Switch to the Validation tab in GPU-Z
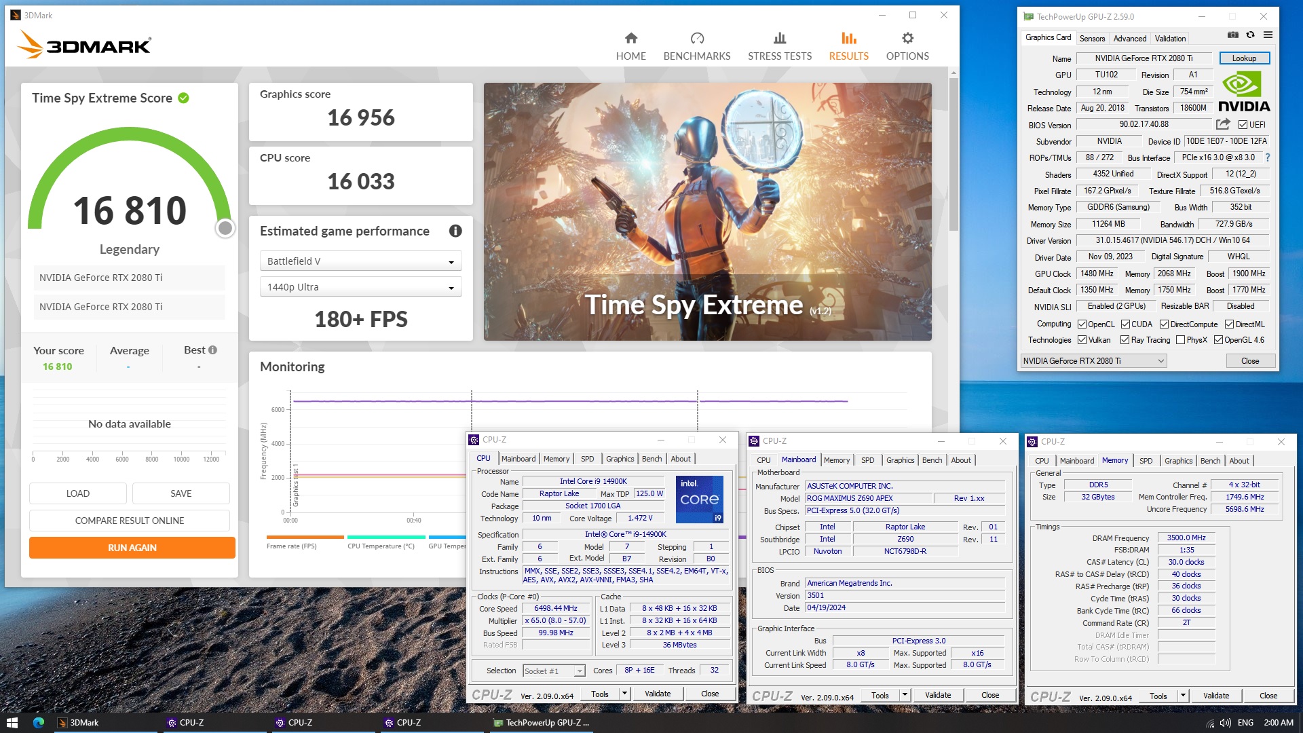 click(1171, 39)
